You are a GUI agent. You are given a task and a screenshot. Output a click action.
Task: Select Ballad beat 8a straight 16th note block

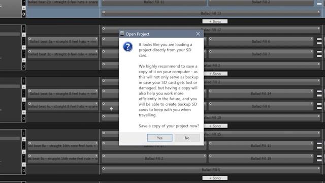point(62,146)
